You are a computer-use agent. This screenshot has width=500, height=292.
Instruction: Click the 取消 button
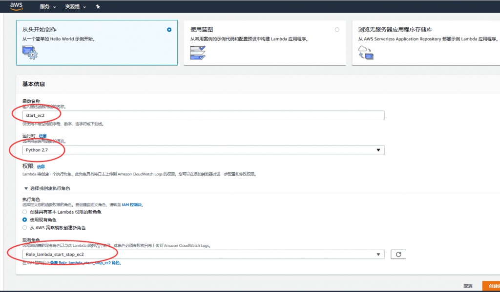point(468,286)
